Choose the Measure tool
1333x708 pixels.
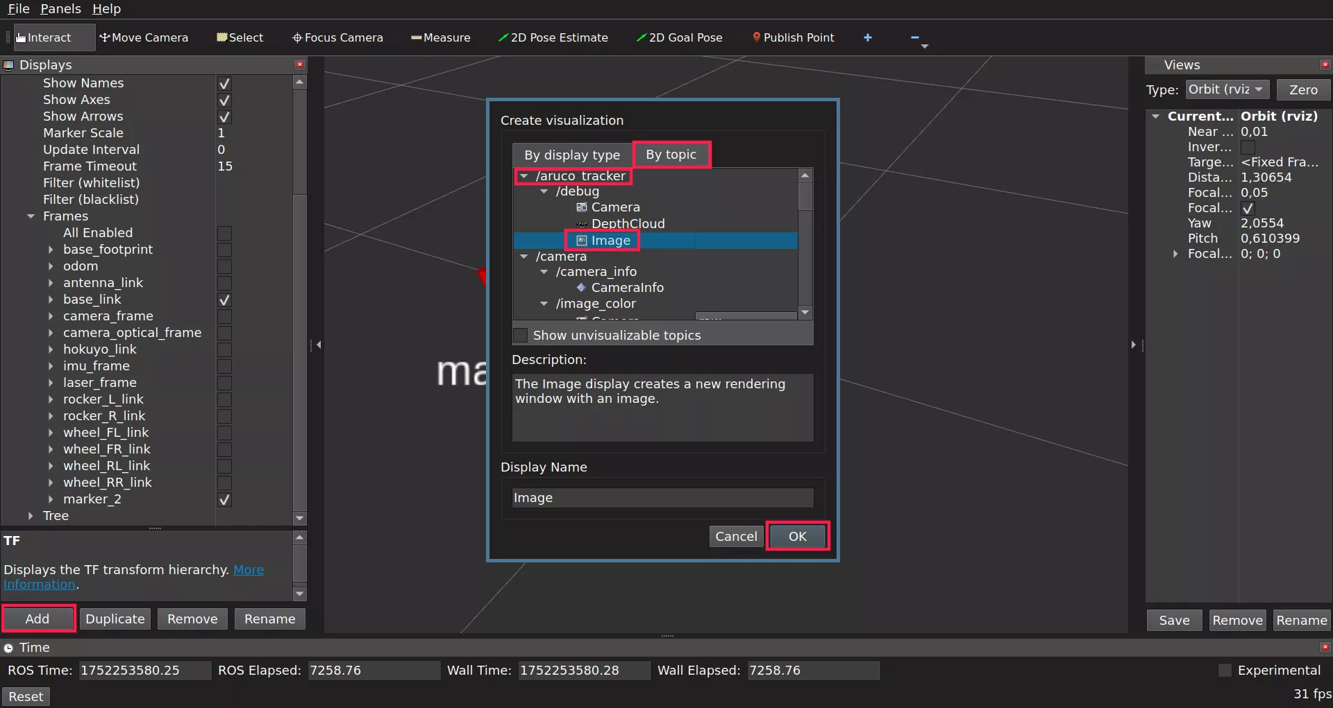pos(440,37)
